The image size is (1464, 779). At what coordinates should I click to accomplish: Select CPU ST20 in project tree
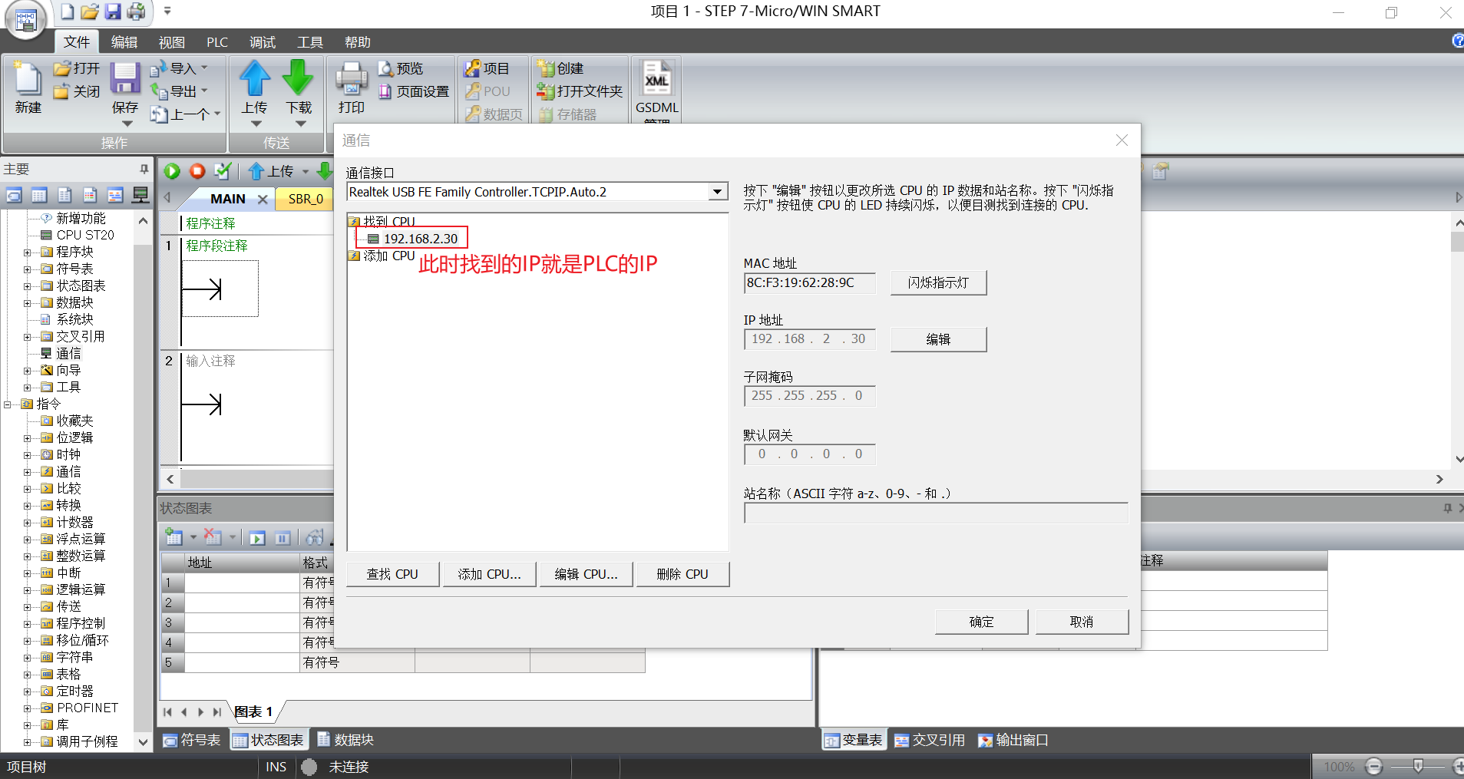pos(84,235)
